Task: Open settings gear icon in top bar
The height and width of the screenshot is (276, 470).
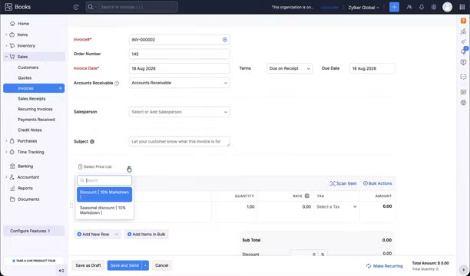Action: point(434,7)
